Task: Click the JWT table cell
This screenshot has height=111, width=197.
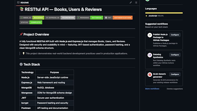Action: coord(28,98)
